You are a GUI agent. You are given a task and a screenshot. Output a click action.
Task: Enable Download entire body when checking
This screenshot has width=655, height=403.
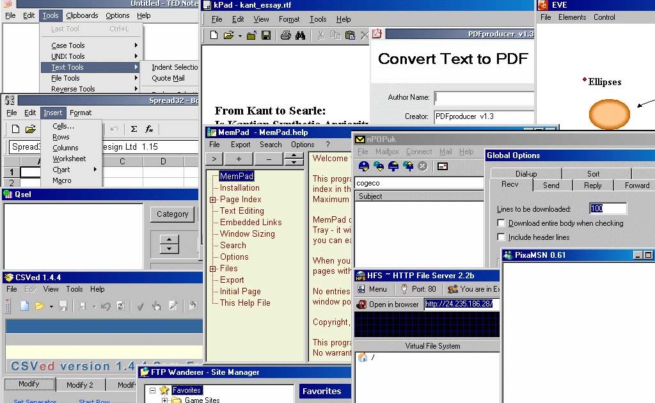pos(501,223)
